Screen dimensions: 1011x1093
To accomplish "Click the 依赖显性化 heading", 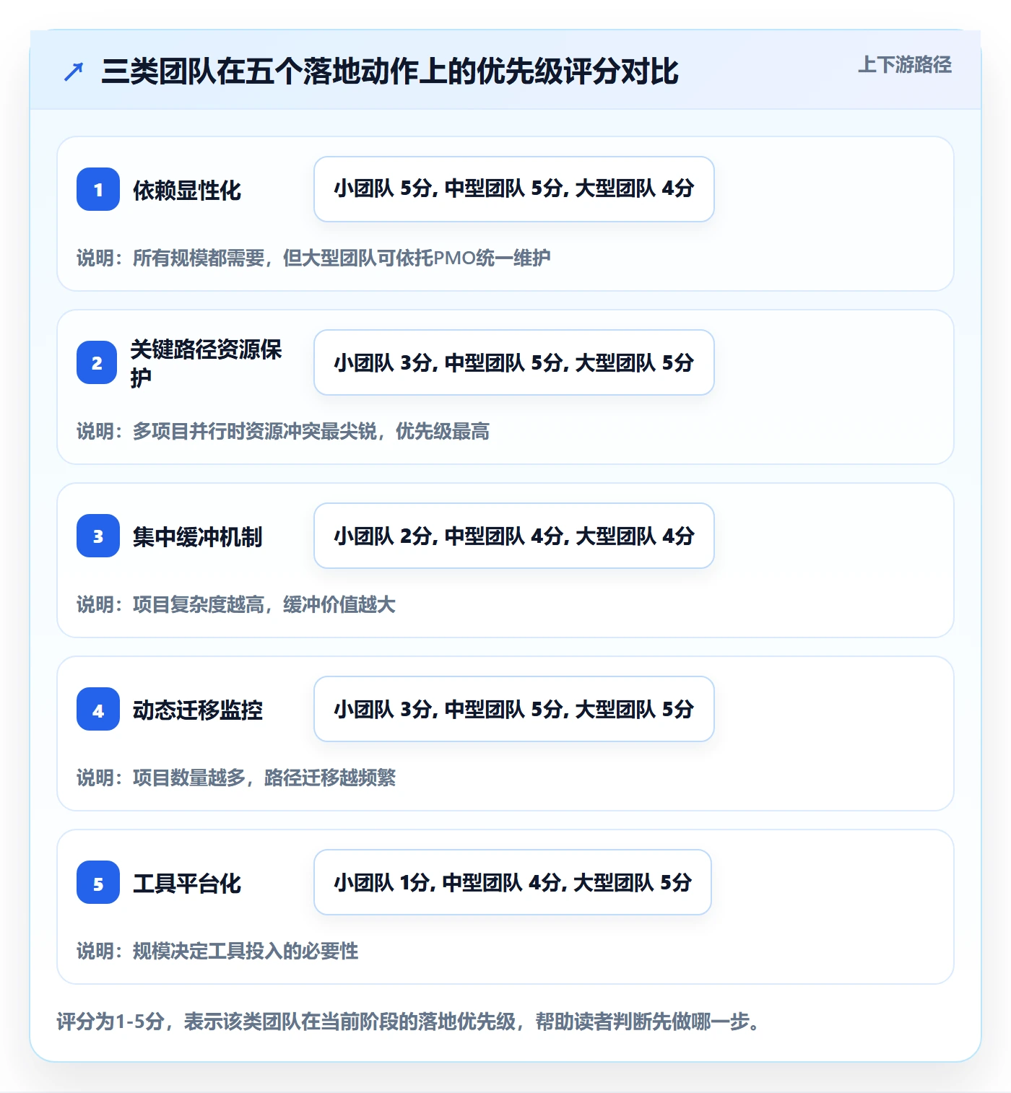I will tap(187, 191).
